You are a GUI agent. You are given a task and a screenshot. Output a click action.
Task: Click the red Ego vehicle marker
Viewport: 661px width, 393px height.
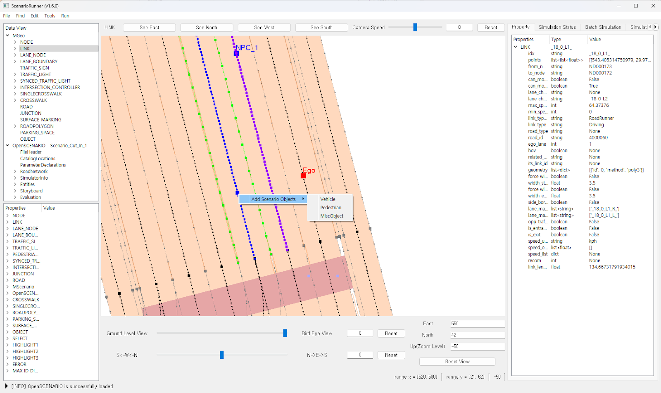click(303, 176)
